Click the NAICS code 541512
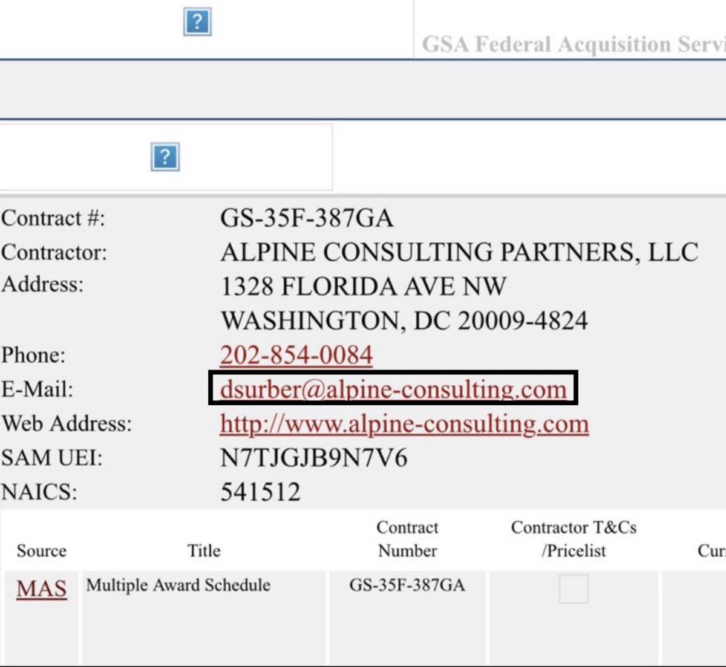Image resolution: width=726 pixels, height=667 pixels. click(260, 492)
